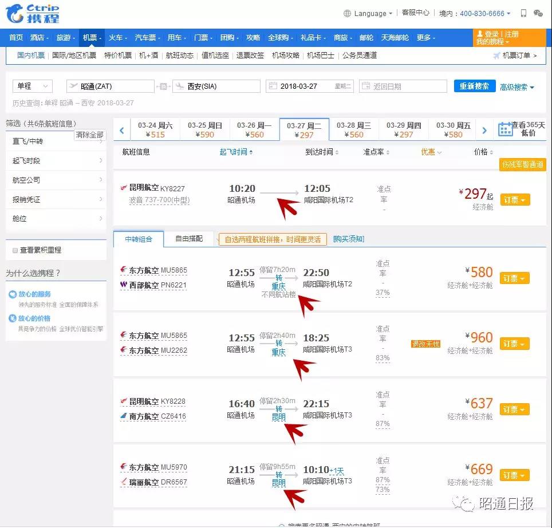The width and height of the screenshot is (552, 528).
Task: Expand the 舱位 filter
Action: [x=56, y=219]
